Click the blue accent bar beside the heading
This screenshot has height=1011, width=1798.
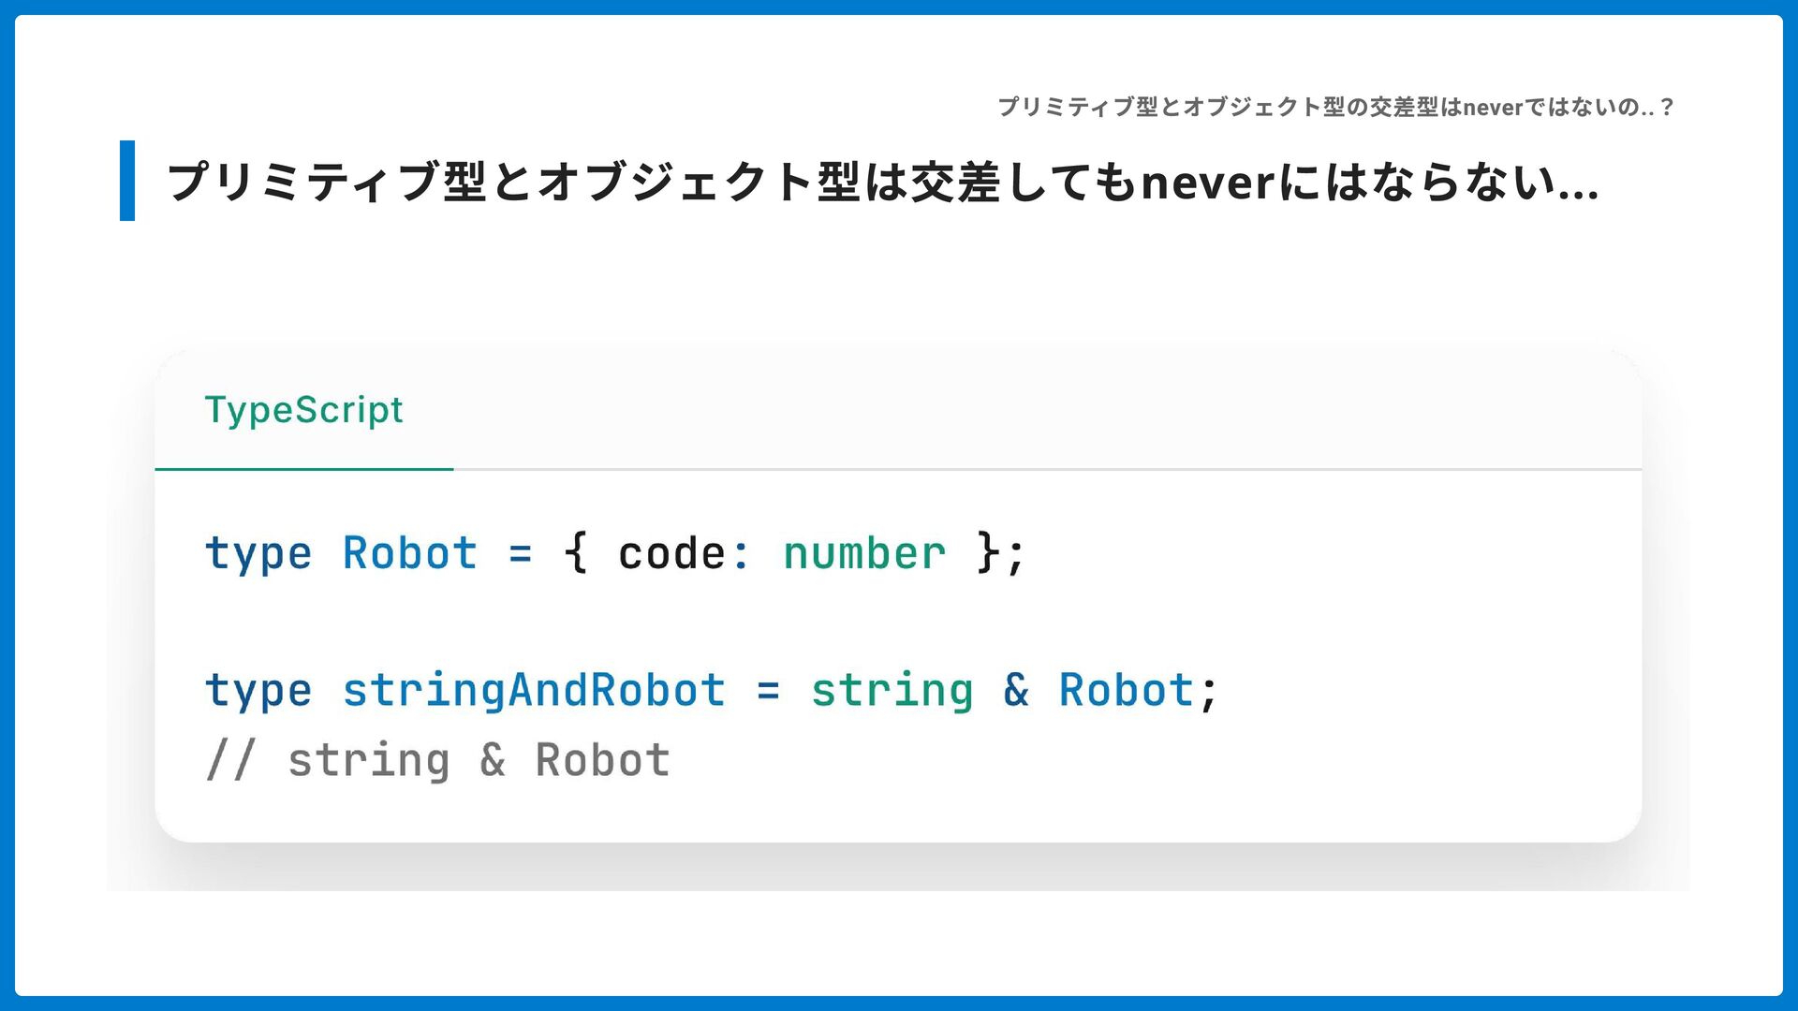pos(127,181)
